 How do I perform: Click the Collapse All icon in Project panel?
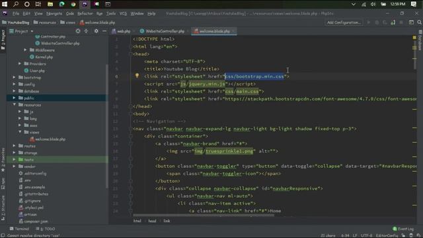87,31
